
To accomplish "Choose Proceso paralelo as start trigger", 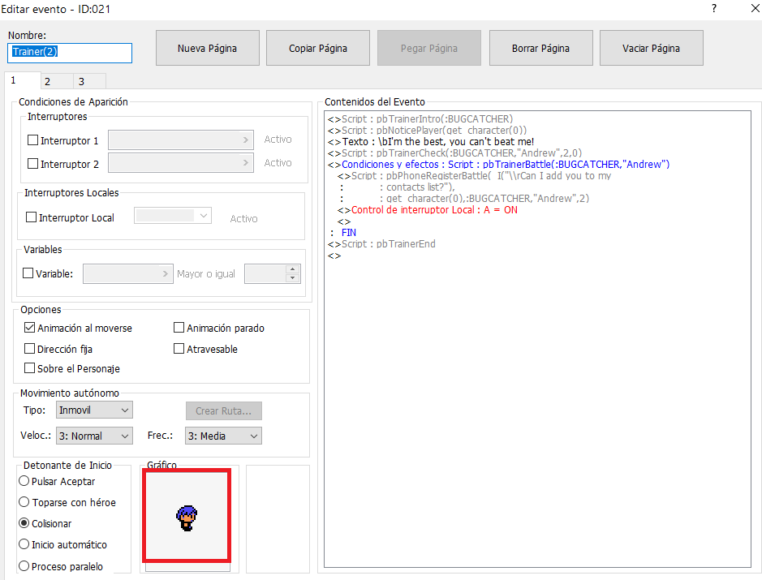I will (24, 566).
